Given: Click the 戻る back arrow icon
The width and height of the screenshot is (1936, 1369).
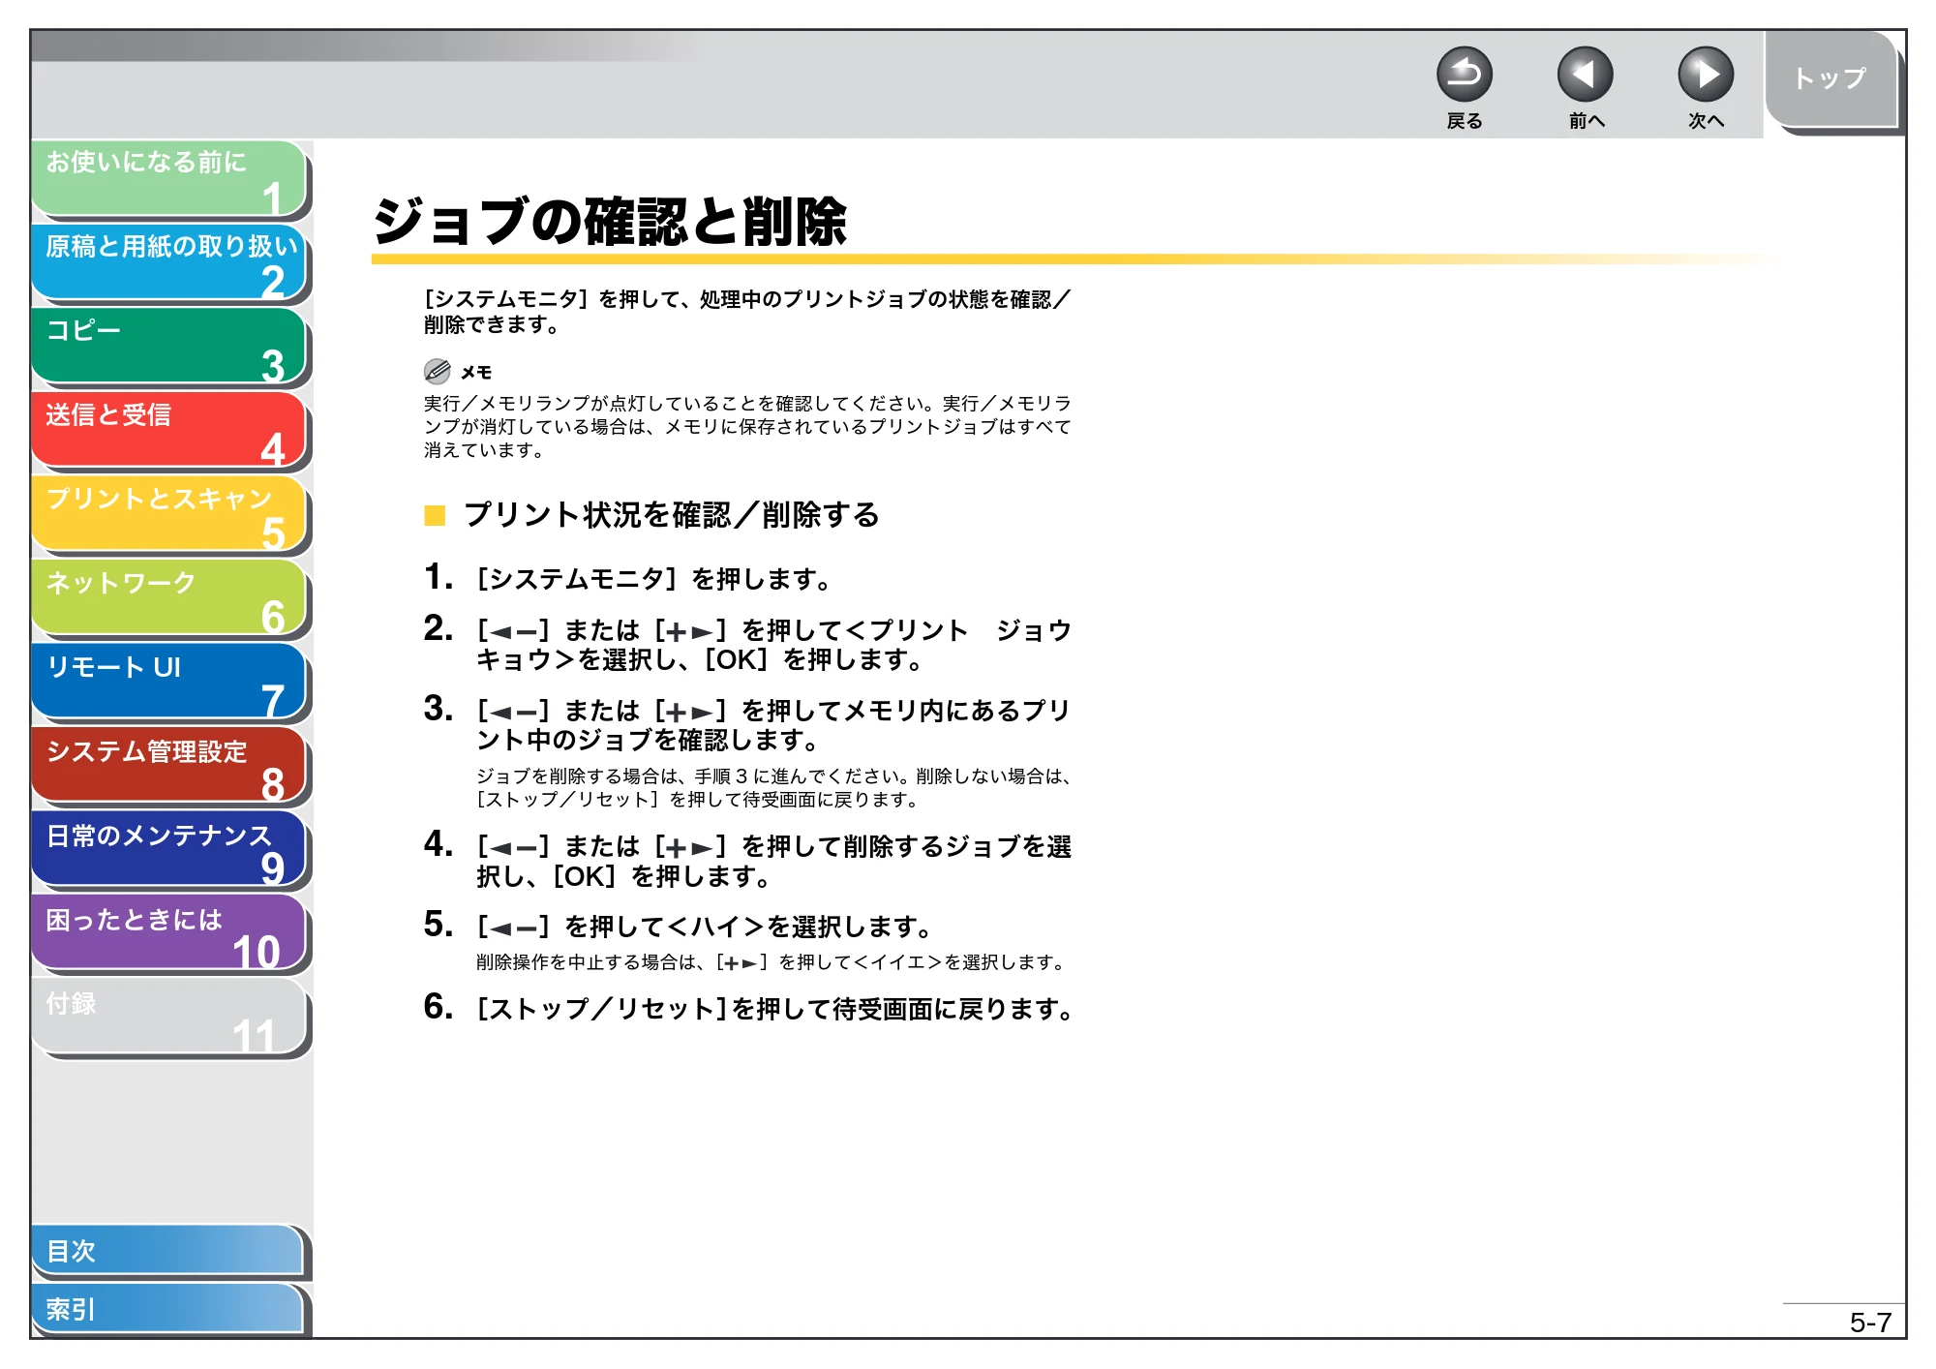Looking at the screenshot, I should click(1464, 75).
